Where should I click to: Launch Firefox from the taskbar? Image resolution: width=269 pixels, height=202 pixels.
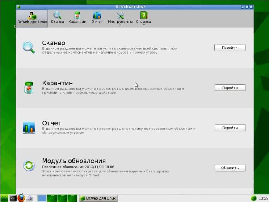point(21,198)
